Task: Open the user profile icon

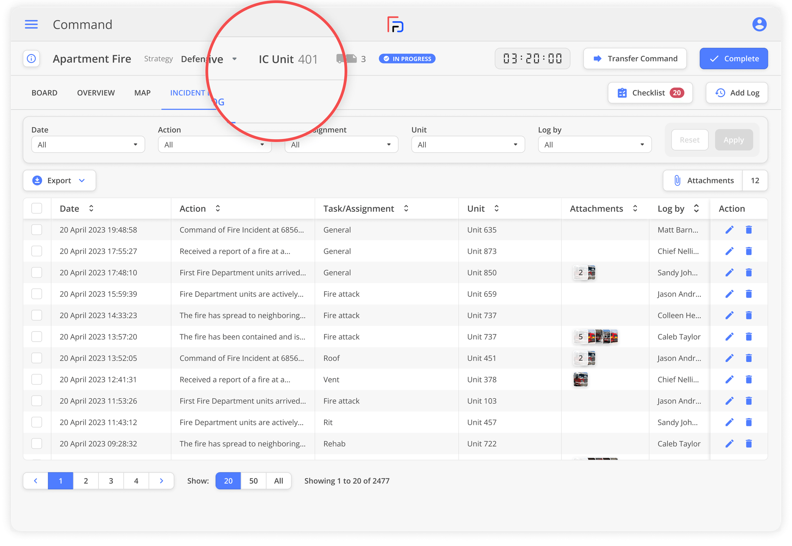Action: pyautogui.click(x=759, y=24)
